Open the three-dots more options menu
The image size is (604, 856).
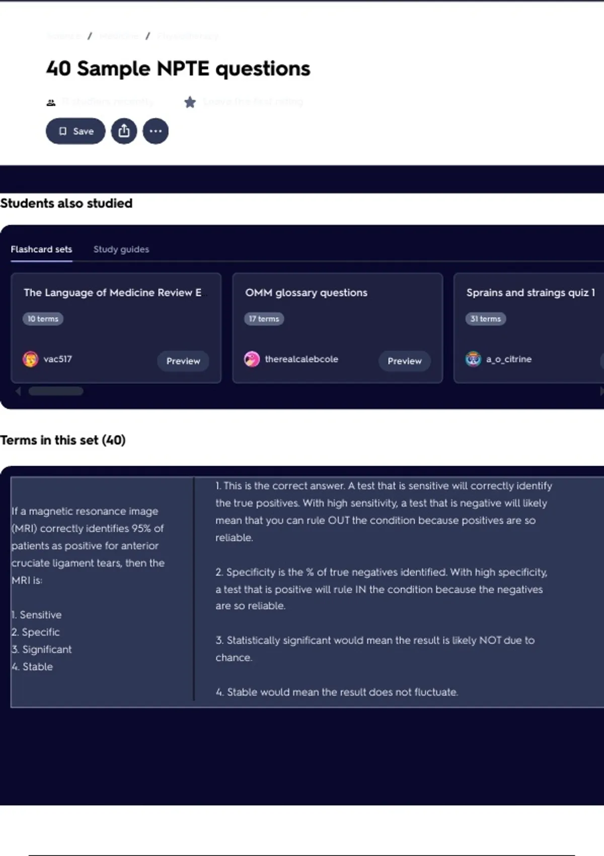coord(156,131)
